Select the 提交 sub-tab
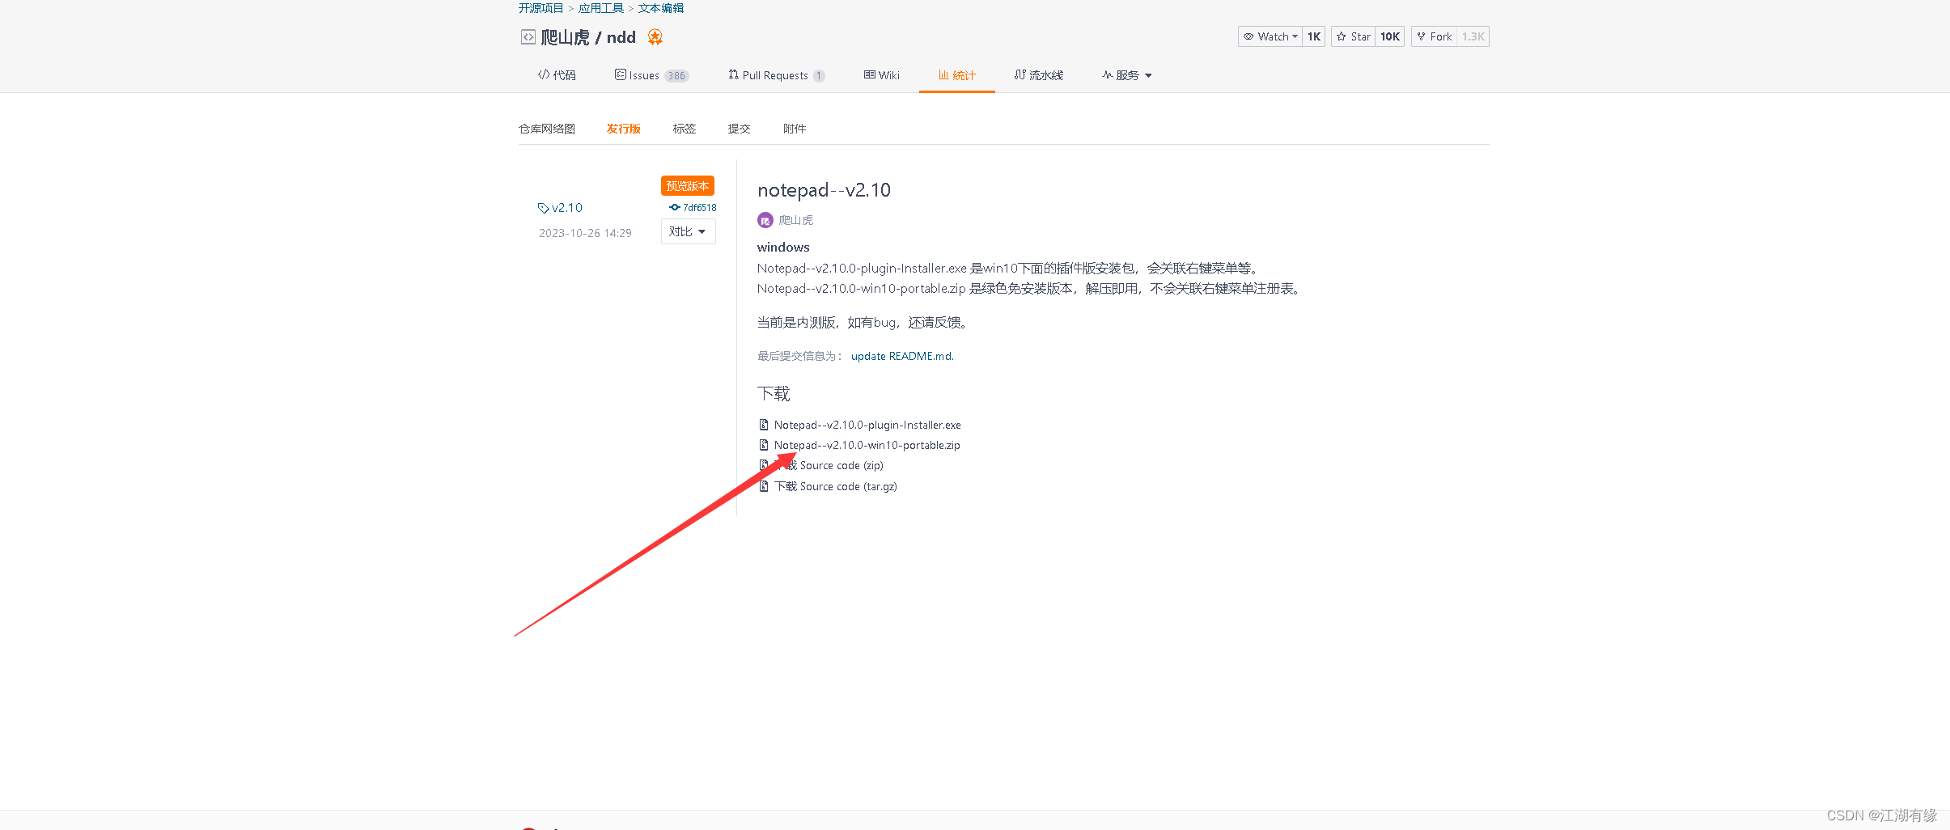The height and width of the screenshot is (830, 1950). tap(737, 129)
